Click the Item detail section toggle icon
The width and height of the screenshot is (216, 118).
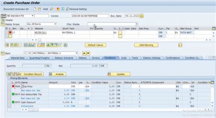click(x=3, y=53)
